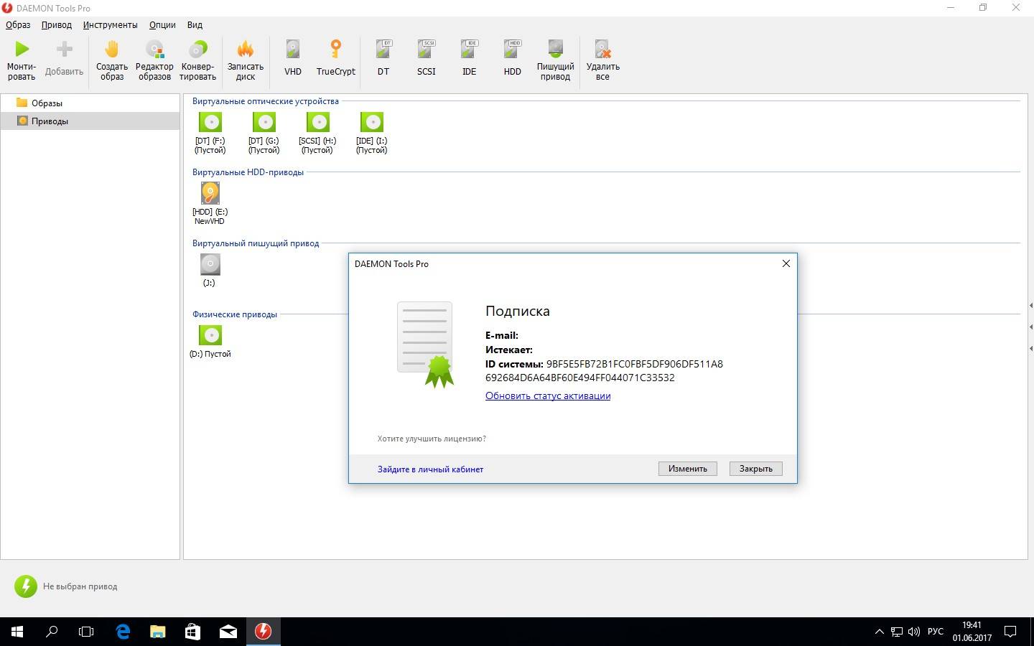Open the Вид menu
Image resolution: width=1034 pixels, height=646 pixels.
195,24
